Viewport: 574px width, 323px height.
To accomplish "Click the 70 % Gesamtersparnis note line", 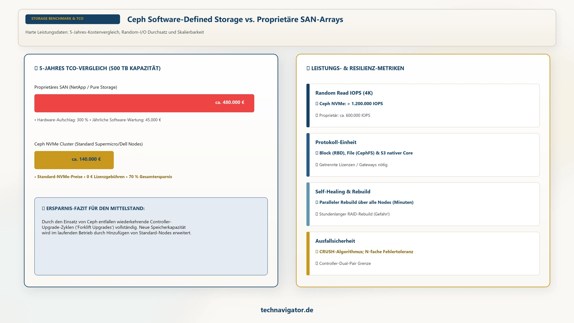I will click(103, 177).
